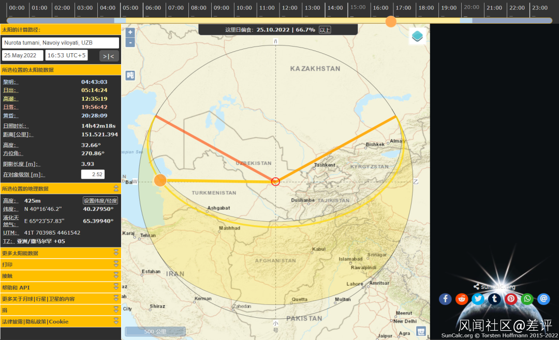
Task: Open the map layers selector
Action: (417, 36)
